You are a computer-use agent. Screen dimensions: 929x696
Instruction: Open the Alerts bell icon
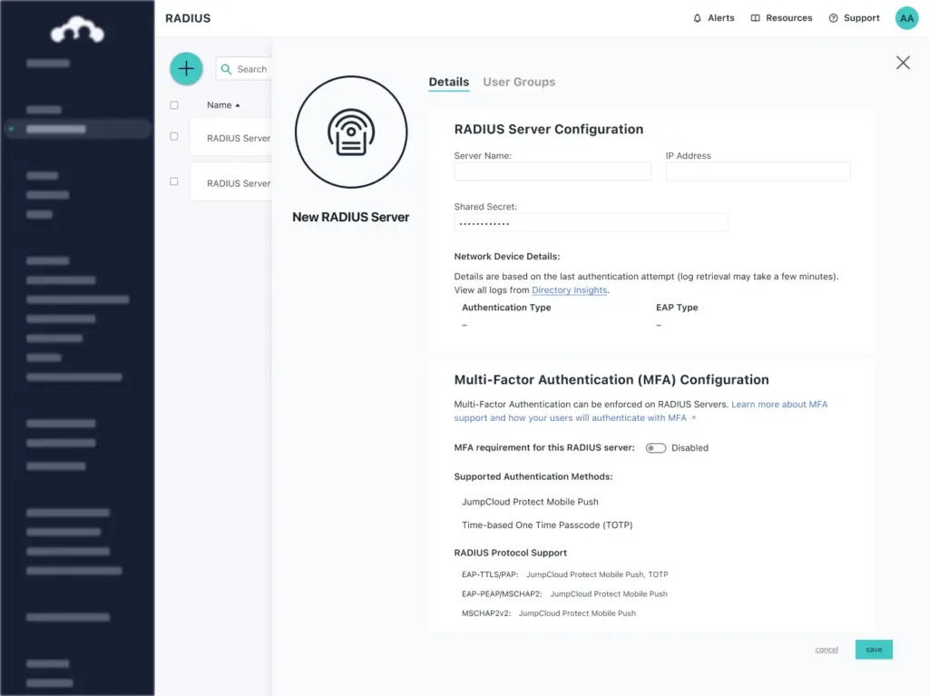698,18
